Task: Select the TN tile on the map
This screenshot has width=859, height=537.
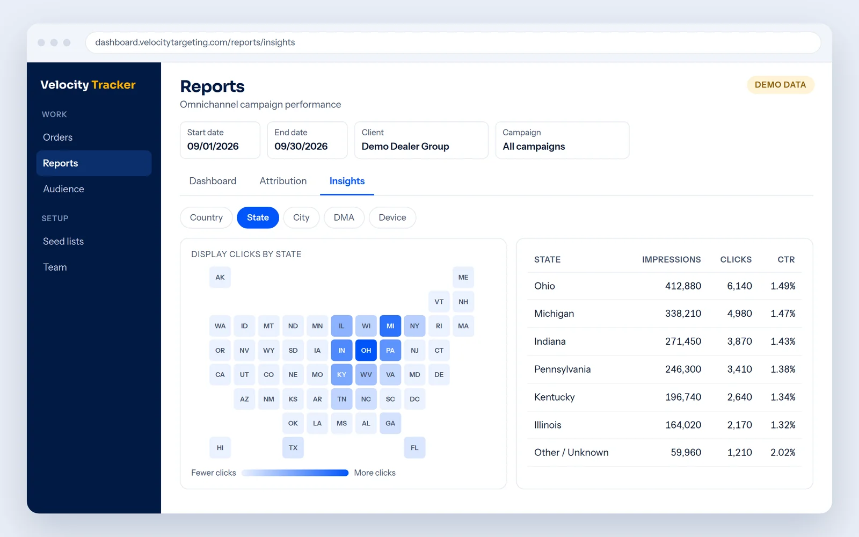Action: pyautogui.click(x=342, y=399)
